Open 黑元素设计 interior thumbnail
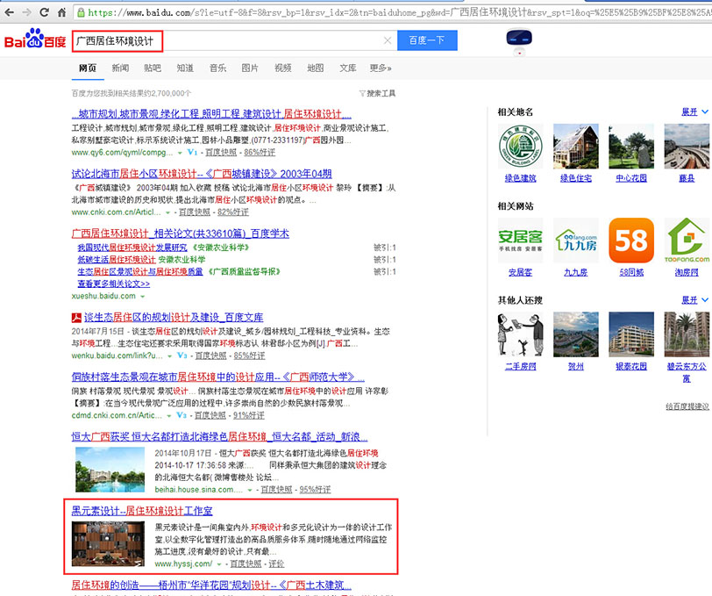This screenshot has height=596, width=712. point(108,543)
